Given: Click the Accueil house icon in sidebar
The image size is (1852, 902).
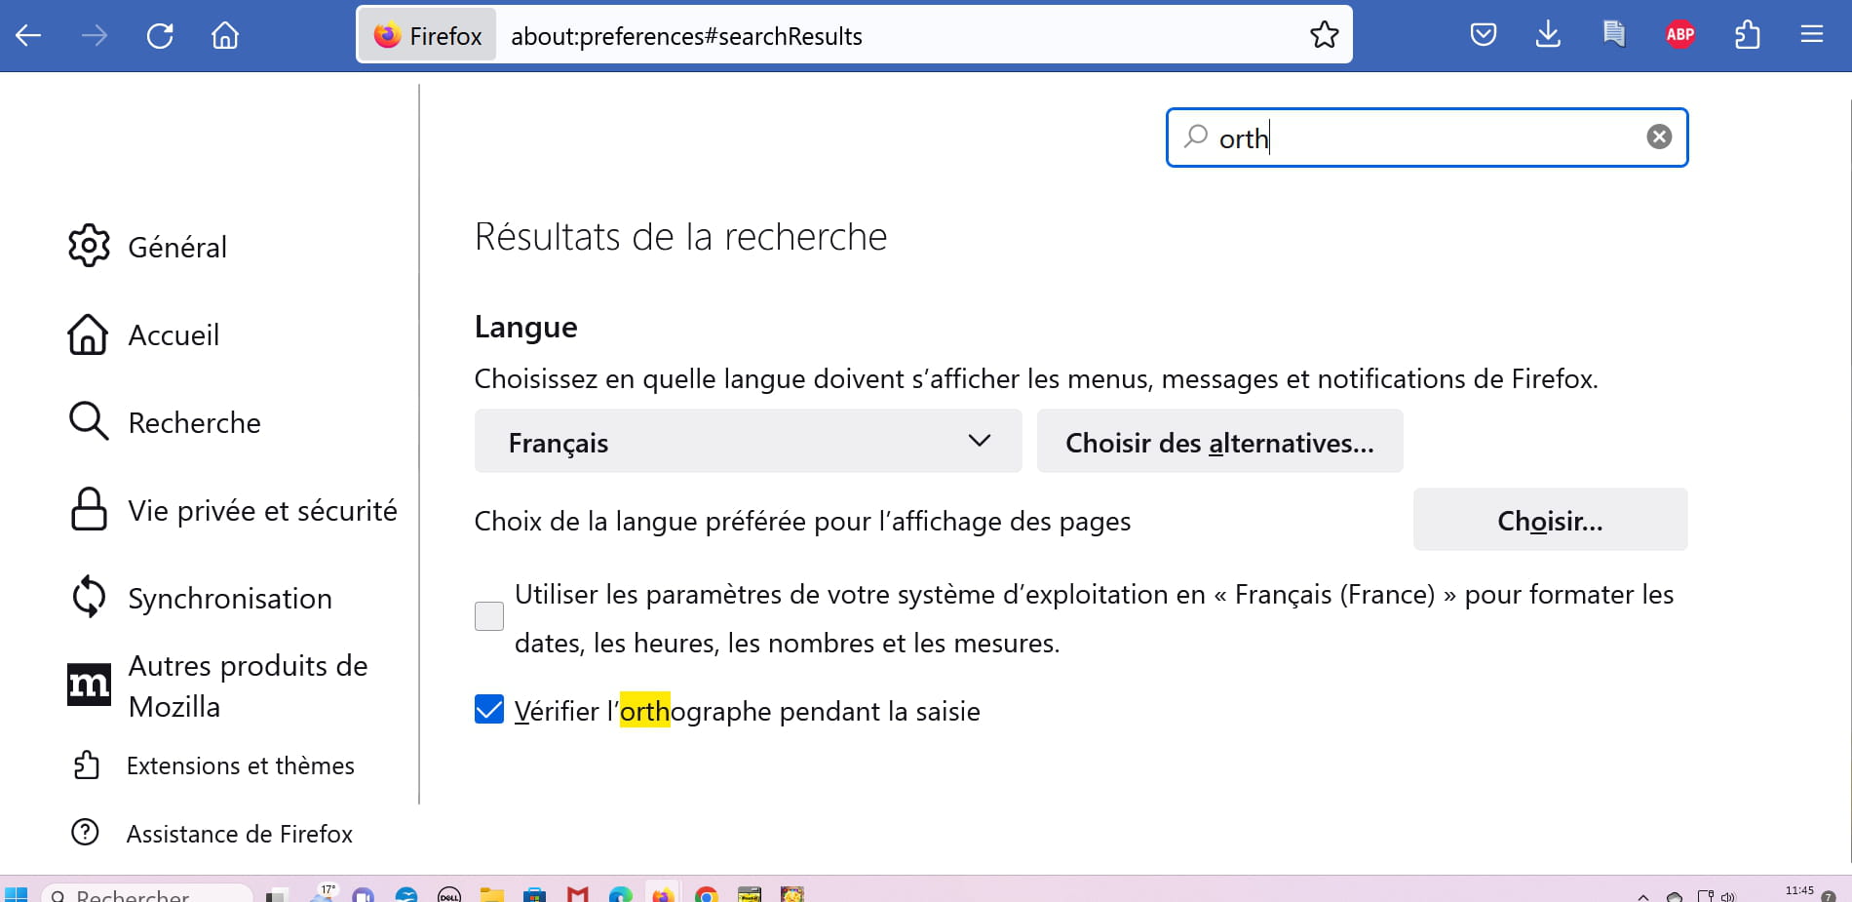Looking at the screenshot, I should (88, 333).
